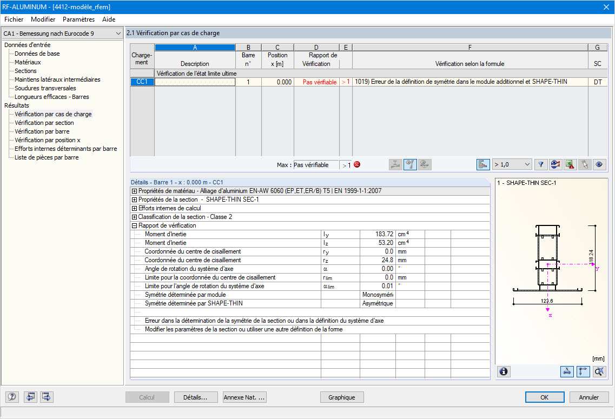Image resolution: width=615 pixels, height=419 pixels.
Task: Click Symétrie déterminée par SHAPE-THIN row
Action: (x=310, y=303)
